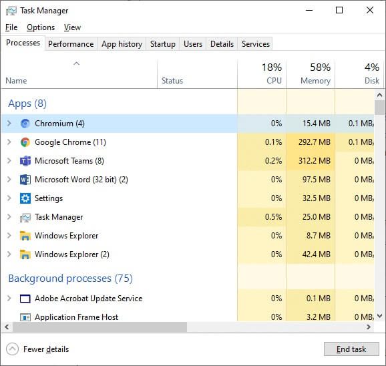Select the Processes tab
Image resolution: width=386 pixels, height=366 pixels.
[x=23, y=43]
